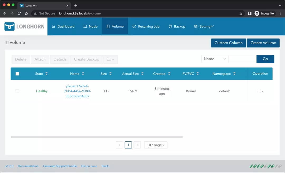
Task: Click the sort icon beside Created
Action: point(169,74)
